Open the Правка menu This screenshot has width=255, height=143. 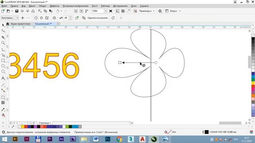pyautogui.click(x=14, y=6)
